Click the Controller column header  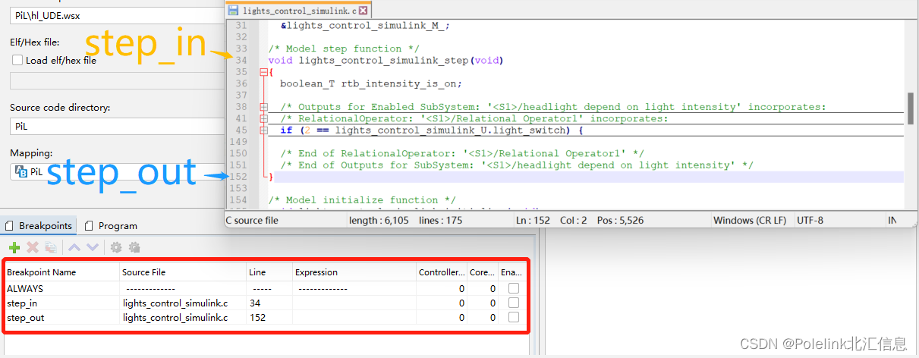point(441,272)
